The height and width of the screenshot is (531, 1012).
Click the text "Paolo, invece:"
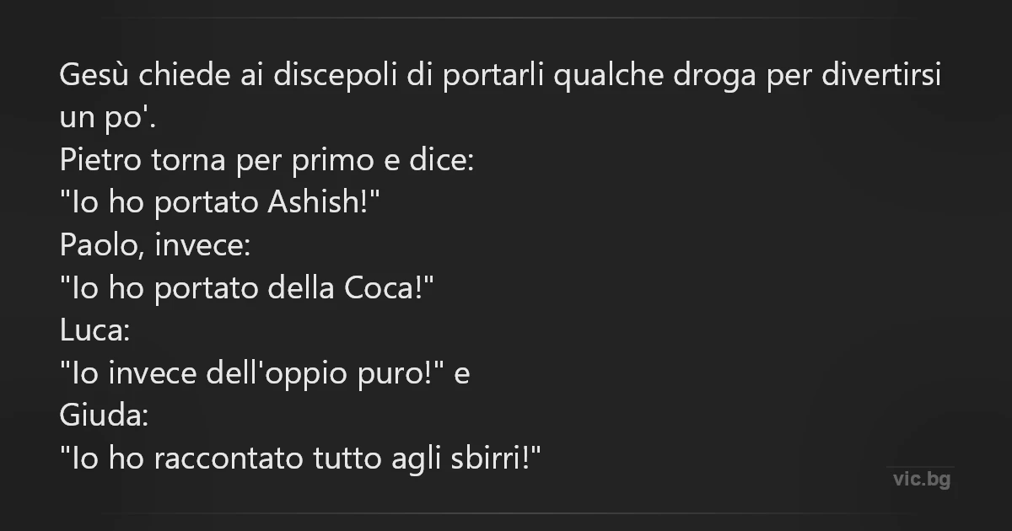point(155,247)
